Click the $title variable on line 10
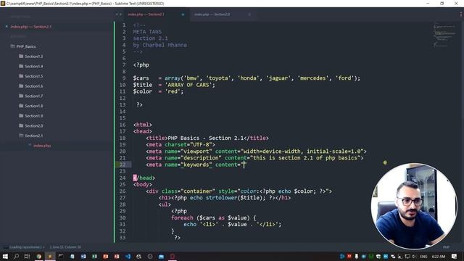464x261 pixels. point(142,85)
